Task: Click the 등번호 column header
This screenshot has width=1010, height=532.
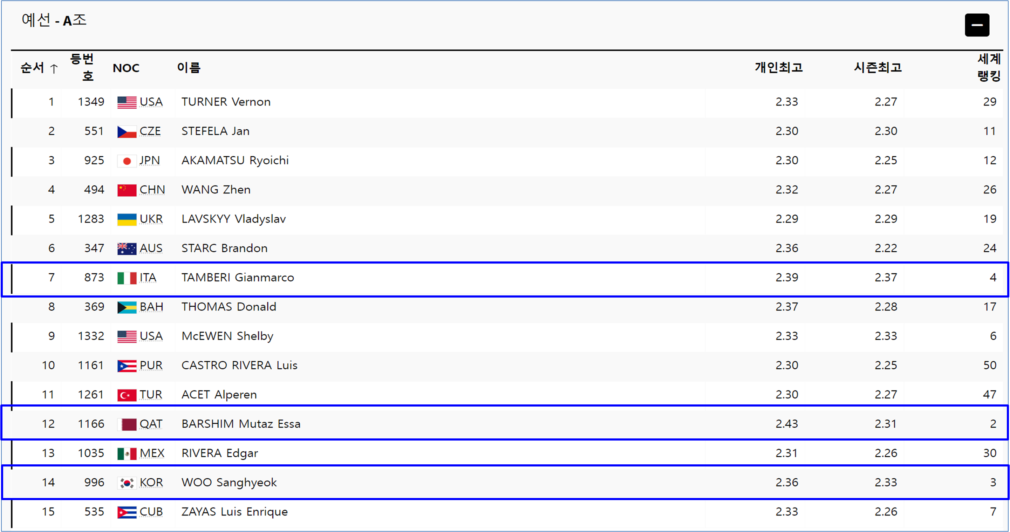Action: (82, 67)
